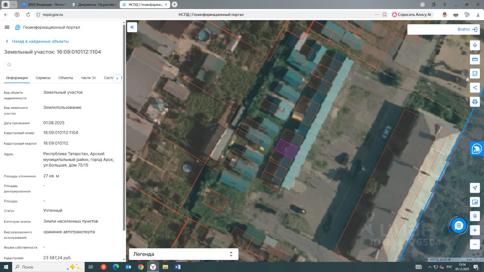Add the parcel to favorites
Image resolution: width=484 pixels, height=272 pixels.
[9, 65]
